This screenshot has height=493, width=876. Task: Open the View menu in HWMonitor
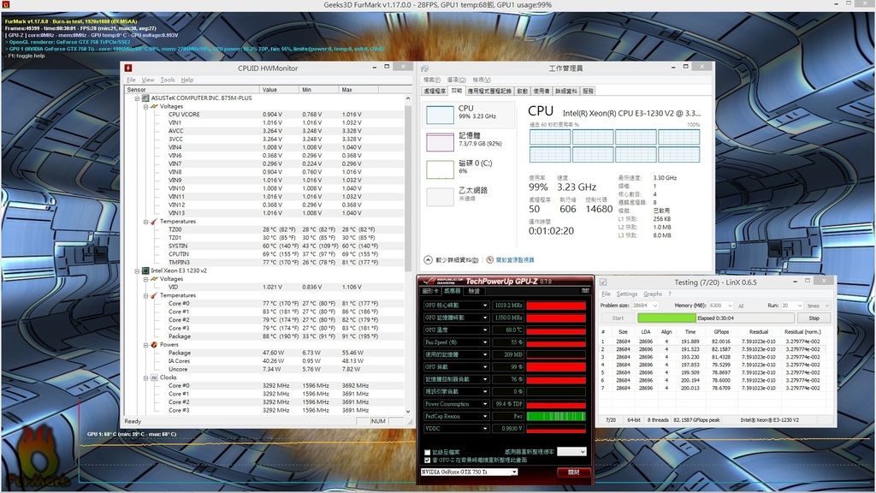pos(147,80)
